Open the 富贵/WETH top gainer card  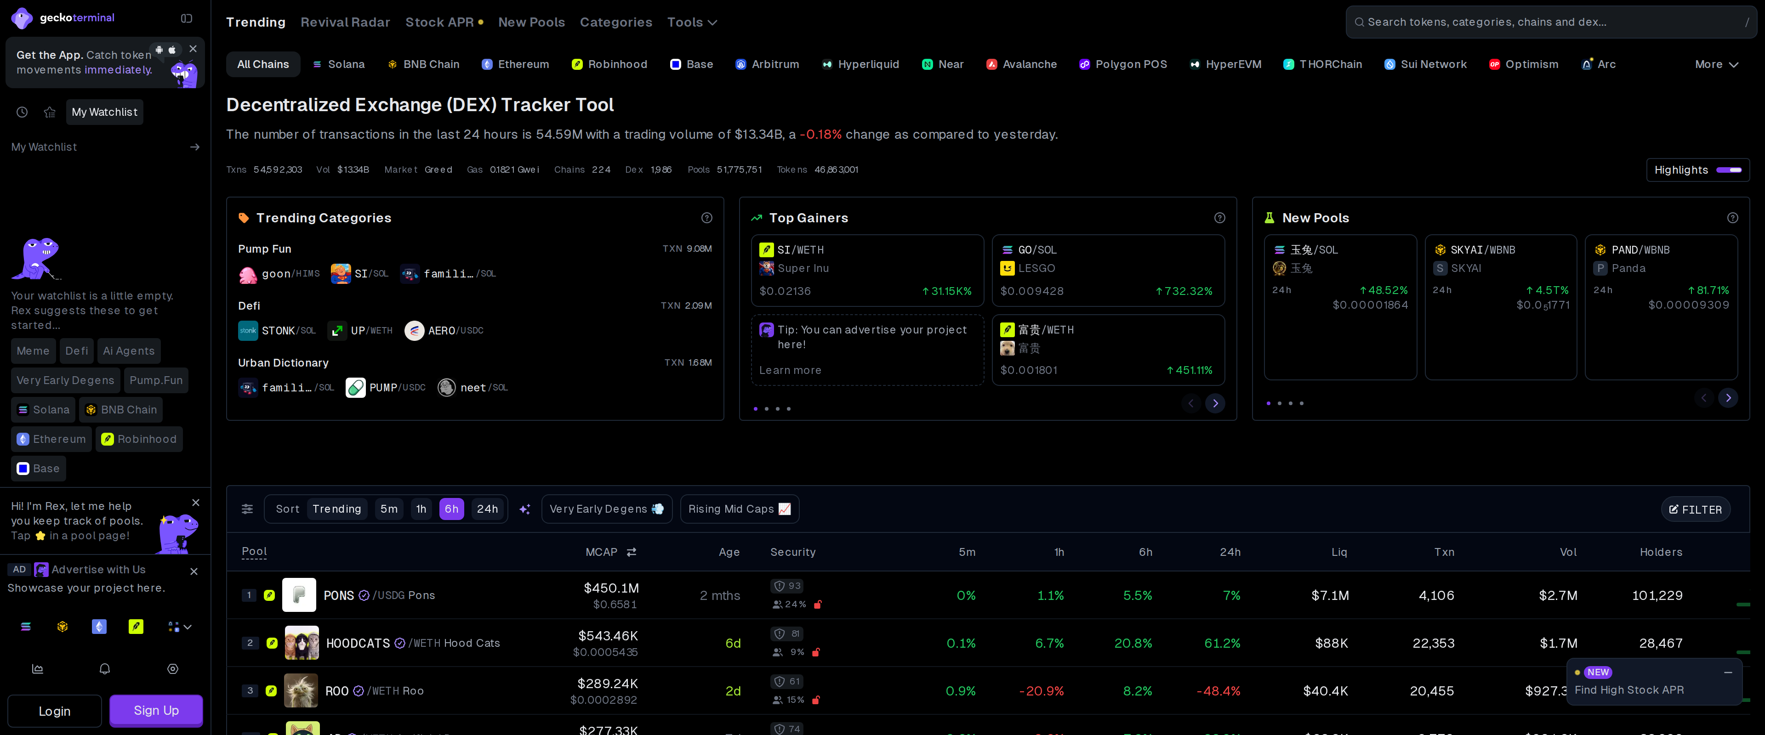point(1108,349)
